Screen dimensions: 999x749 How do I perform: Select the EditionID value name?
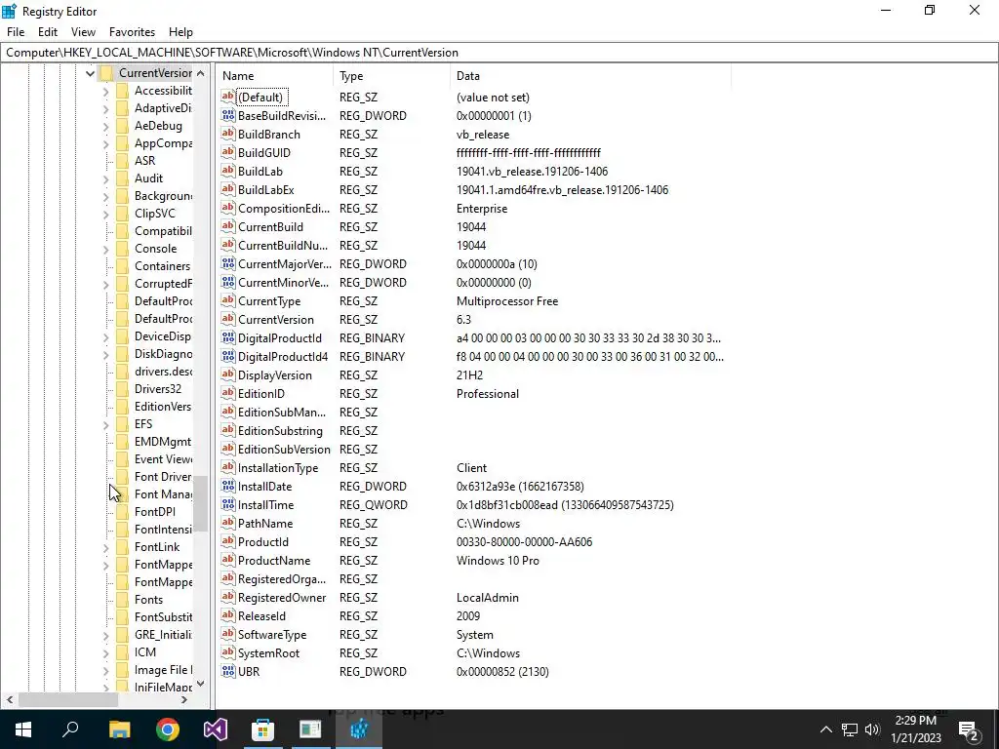tap(261, 394)
